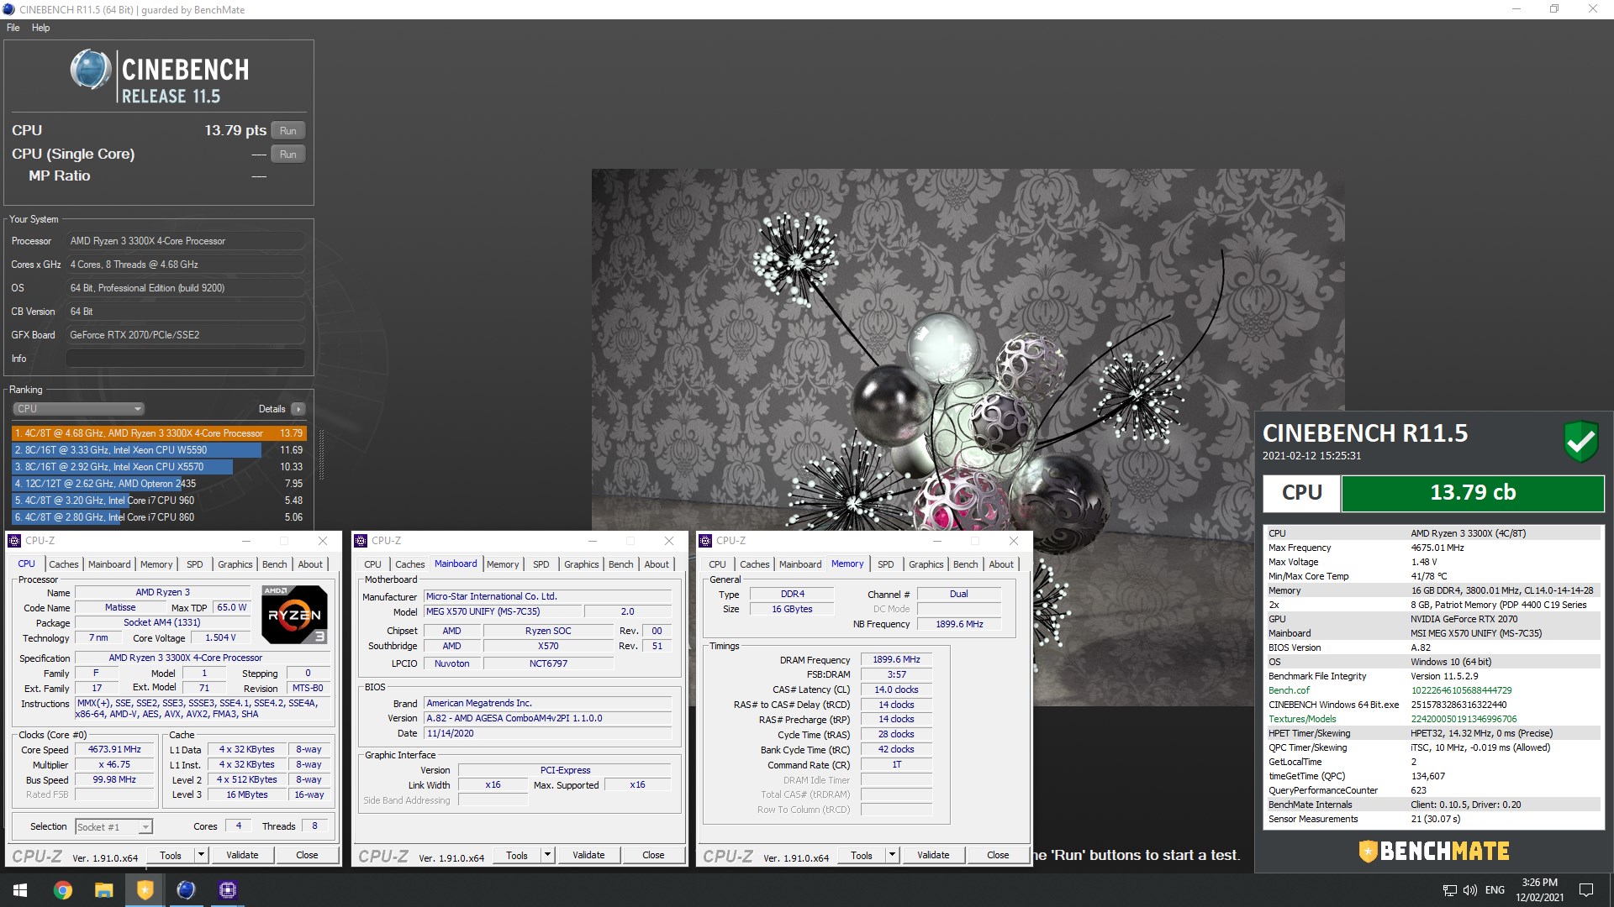Switch to Cinebench taskbar icon

(x=186, y=889)
